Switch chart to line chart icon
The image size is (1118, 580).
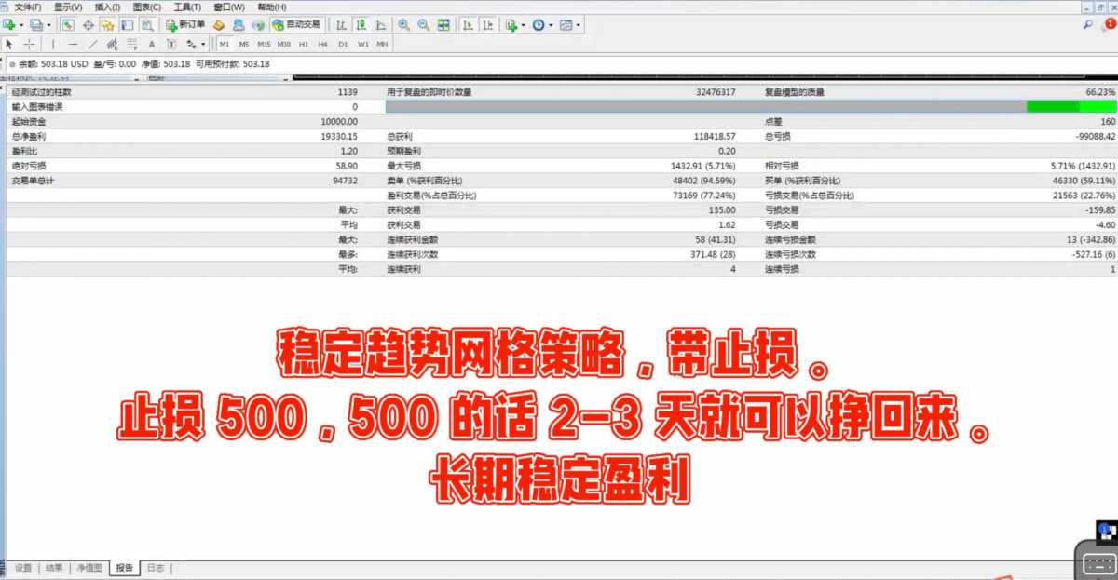pos(380,25)
